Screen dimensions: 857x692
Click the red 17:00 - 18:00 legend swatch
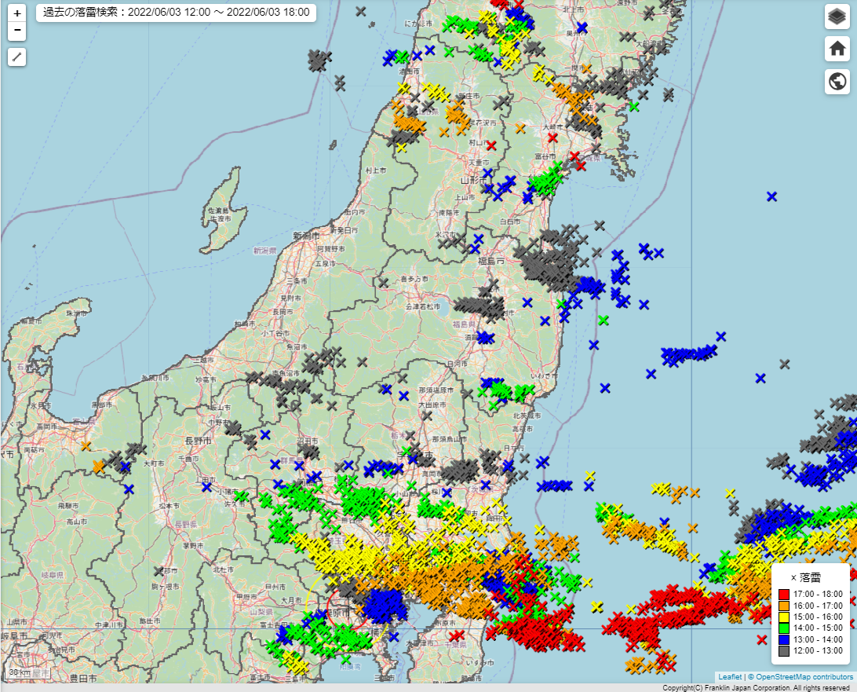click(x=784, y=595)
